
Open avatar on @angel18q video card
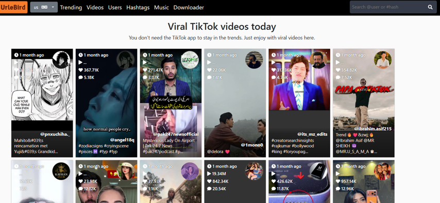coord(125,60)
